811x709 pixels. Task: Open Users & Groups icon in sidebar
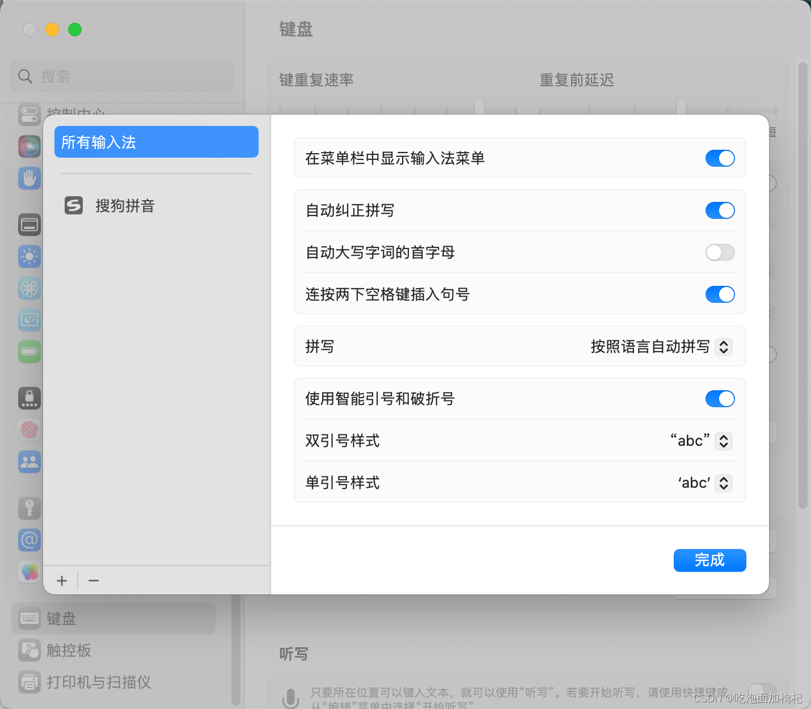pyautogui.click(x=29, y=462)
